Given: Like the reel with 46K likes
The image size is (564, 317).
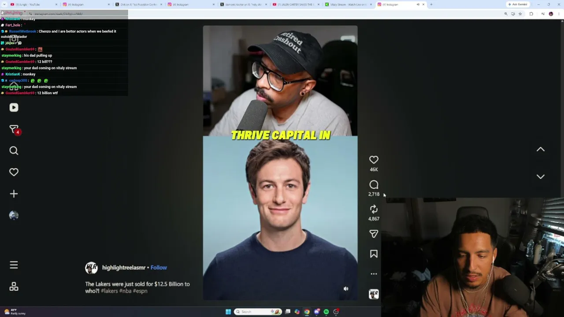Looking at the screenshot, I should pyautogui.click(x=374, y=160).
